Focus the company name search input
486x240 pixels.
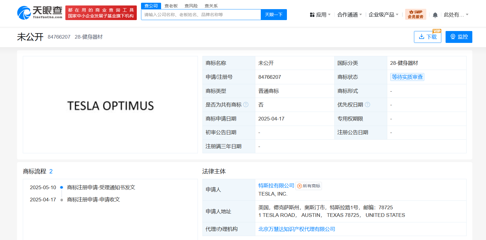[x=201, y=15]
